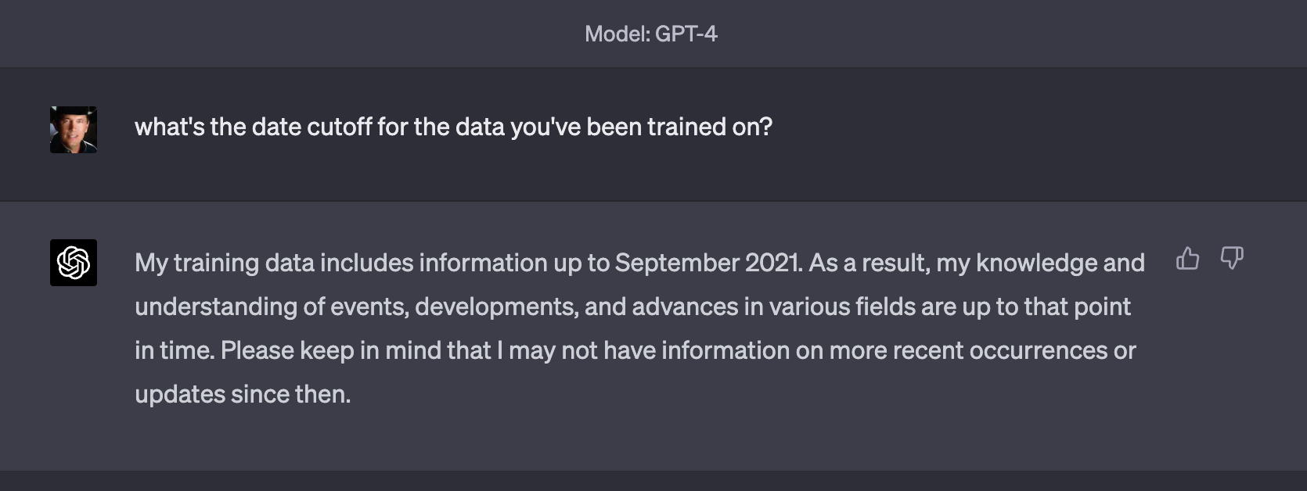Click the ChatGPT logo avatar
The width and height of the screenshot is (1307, 491).
click(74, 263)
